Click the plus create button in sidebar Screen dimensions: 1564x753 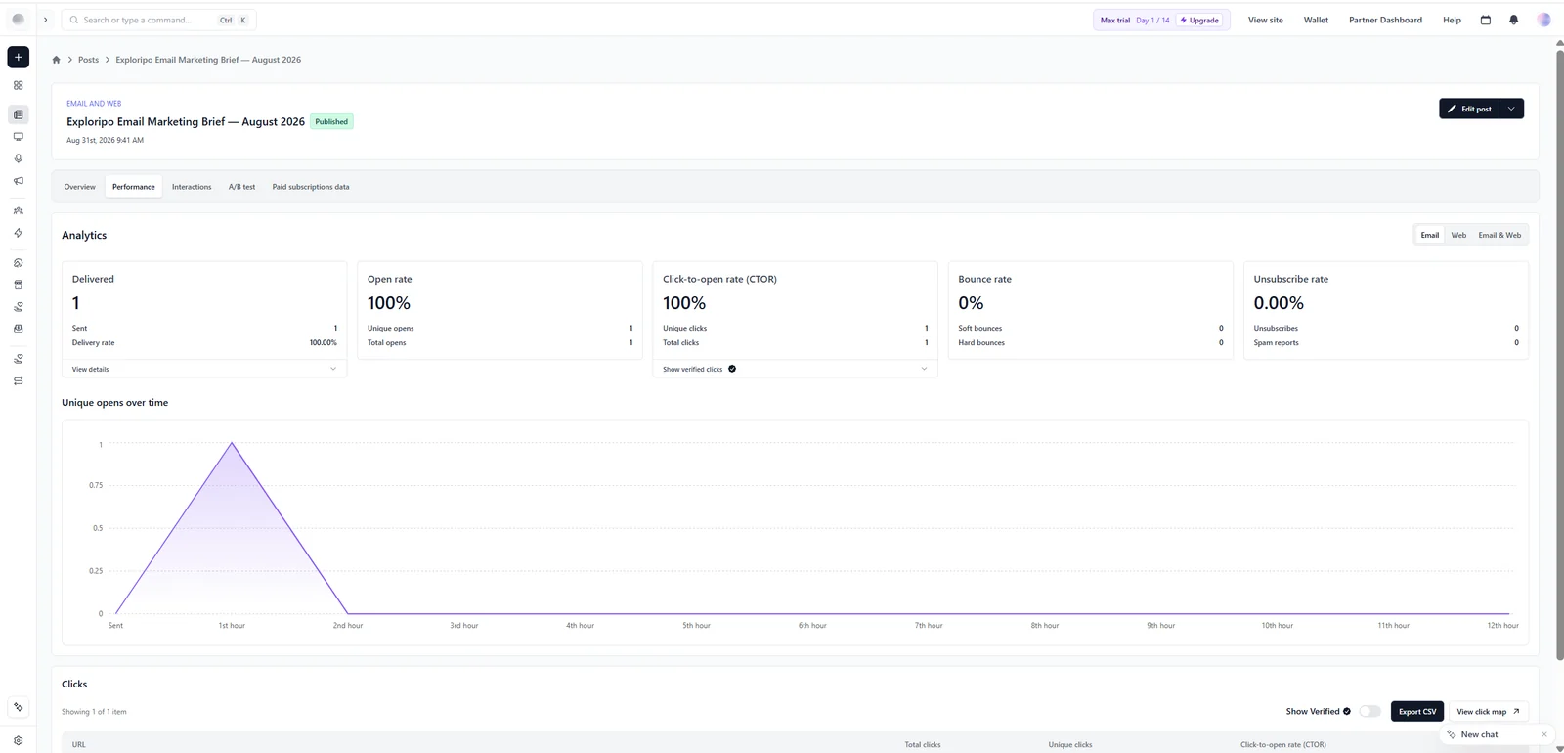point(18,57)
